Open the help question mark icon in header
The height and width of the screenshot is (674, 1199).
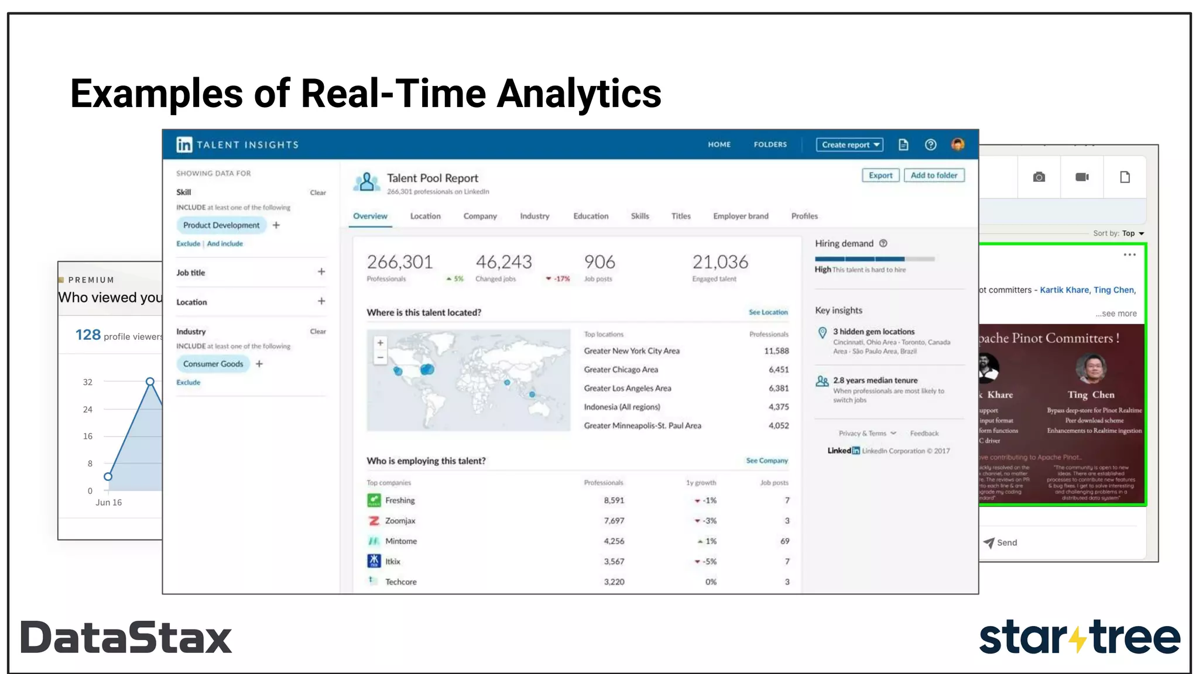(x=930, y=145)
